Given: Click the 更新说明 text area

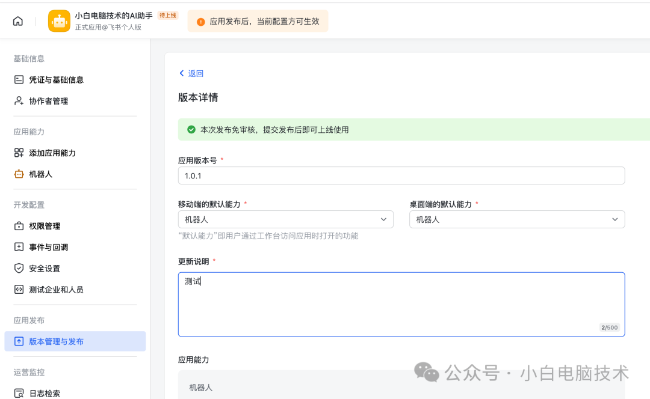Looking at the screenshot, I should [401, 304].
